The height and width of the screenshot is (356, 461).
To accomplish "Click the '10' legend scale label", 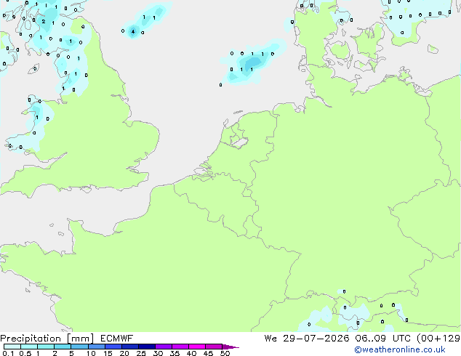I will pyautogui.click(x=91, y=353).
